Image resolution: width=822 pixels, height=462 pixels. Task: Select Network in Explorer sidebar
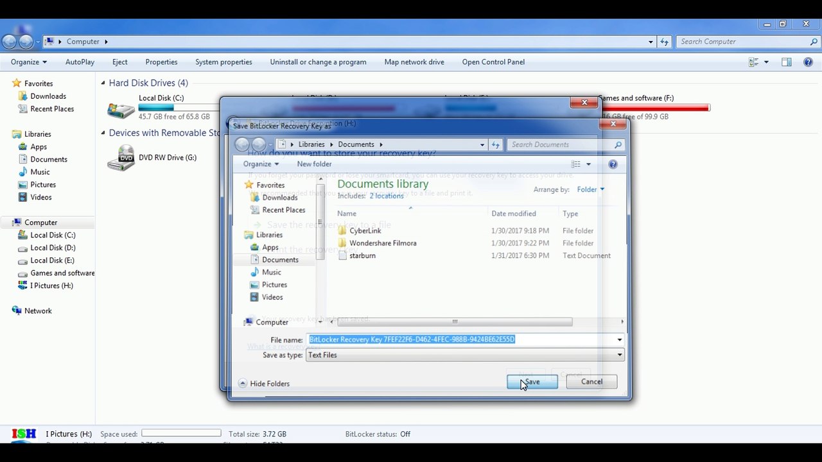coord(38,311)
